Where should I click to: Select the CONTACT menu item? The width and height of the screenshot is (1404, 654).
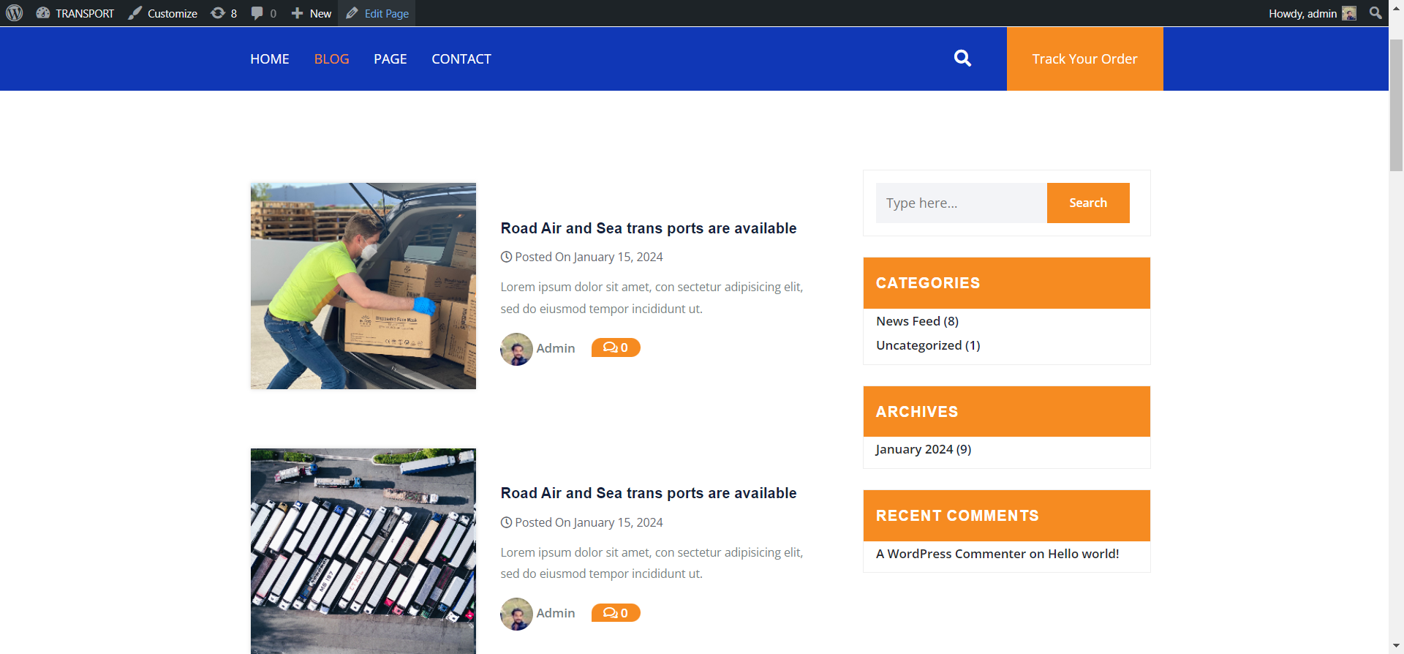point(461,59)
